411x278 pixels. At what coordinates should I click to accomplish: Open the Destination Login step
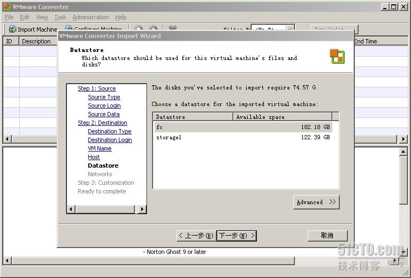(x=110, y=140)
